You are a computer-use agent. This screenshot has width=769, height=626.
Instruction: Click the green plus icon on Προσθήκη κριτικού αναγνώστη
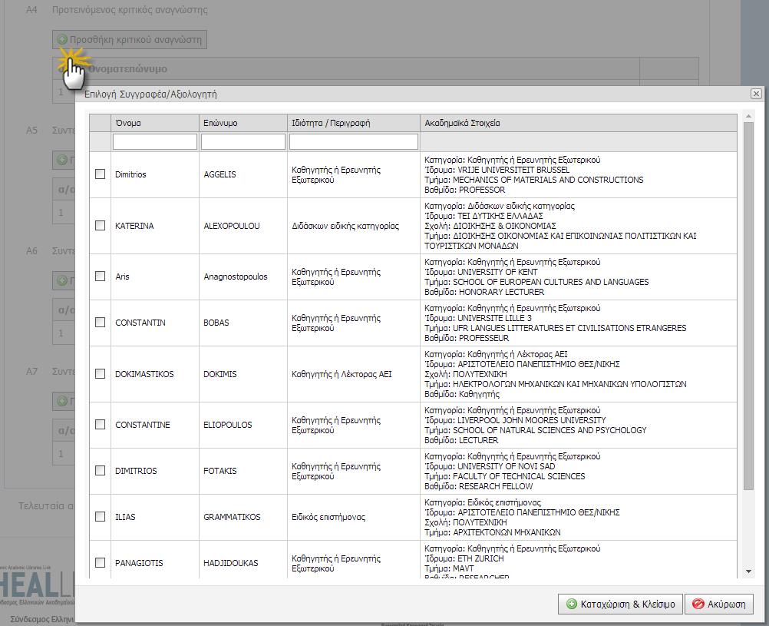click(x=62, y=39)
